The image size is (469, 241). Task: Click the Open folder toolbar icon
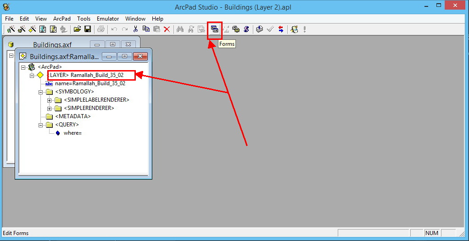(x=77, y=29)
